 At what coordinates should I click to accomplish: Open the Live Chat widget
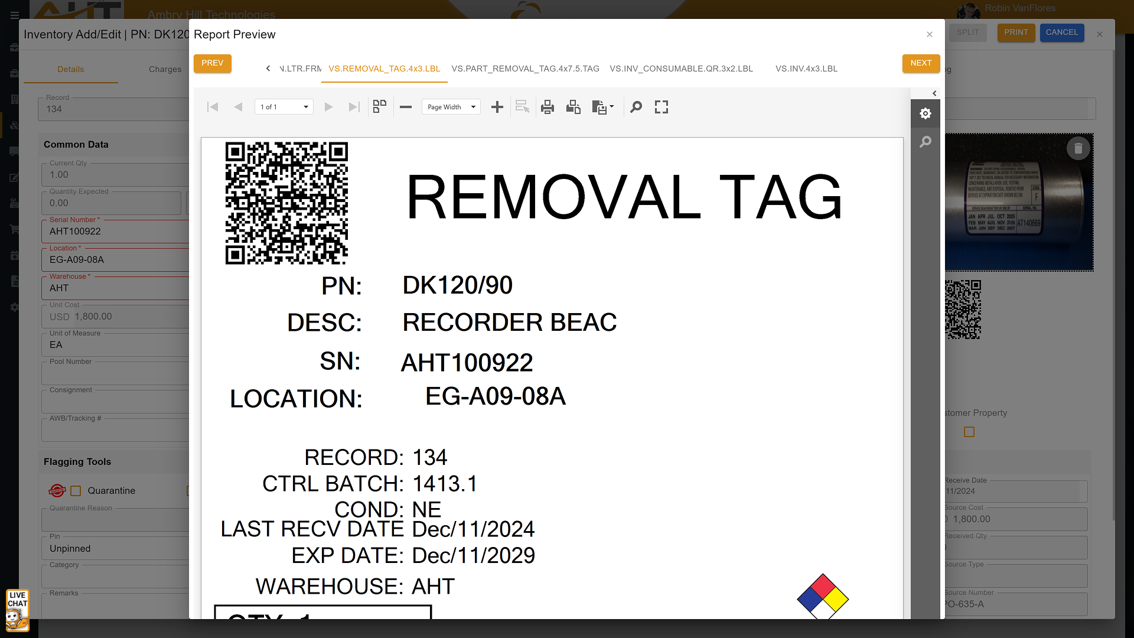17,610
